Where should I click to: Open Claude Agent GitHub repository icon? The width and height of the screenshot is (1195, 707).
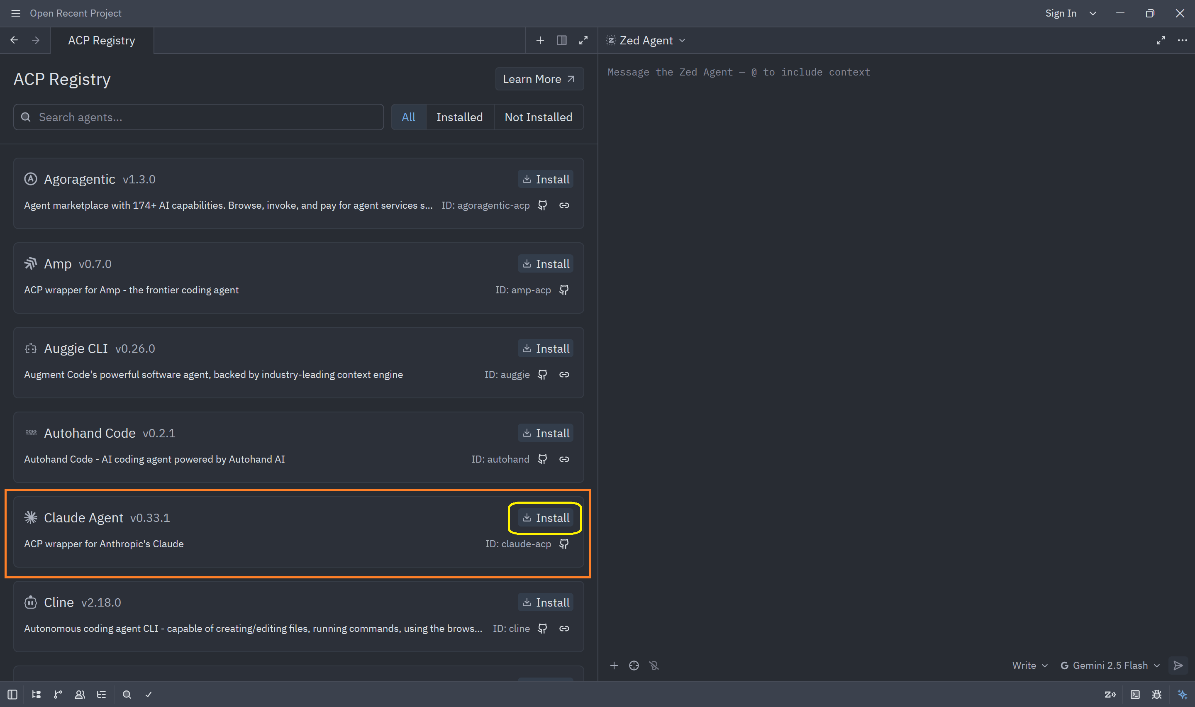coord(564,544)
